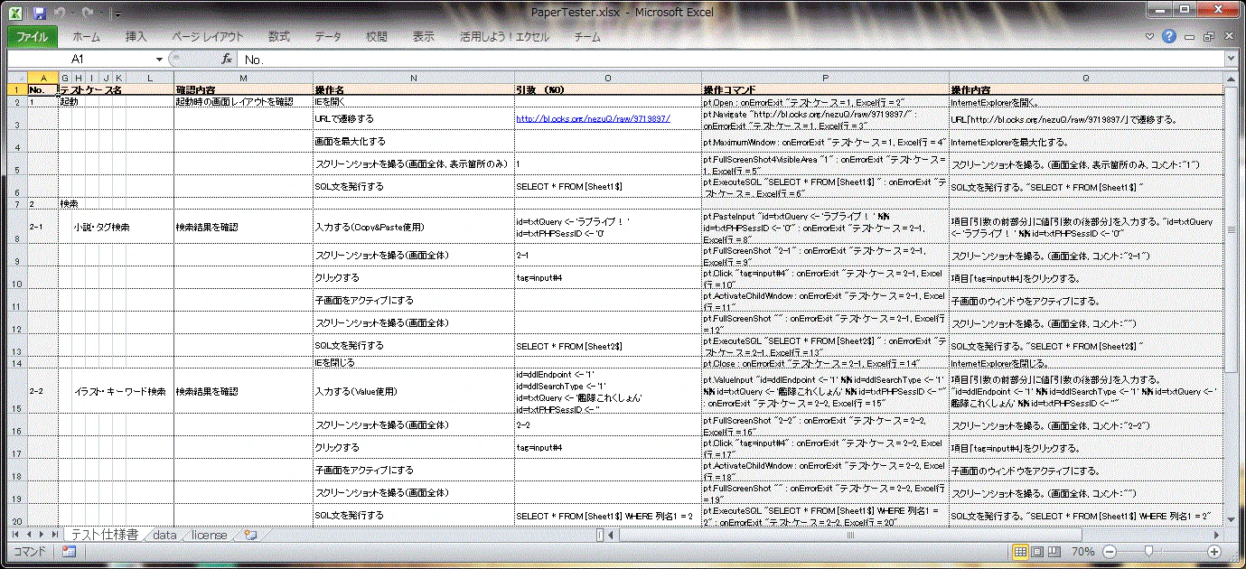Minimize the workbook window inside Excel
The width and height of the screenshot is (1246, 569).
click(x=1190, y=37)
